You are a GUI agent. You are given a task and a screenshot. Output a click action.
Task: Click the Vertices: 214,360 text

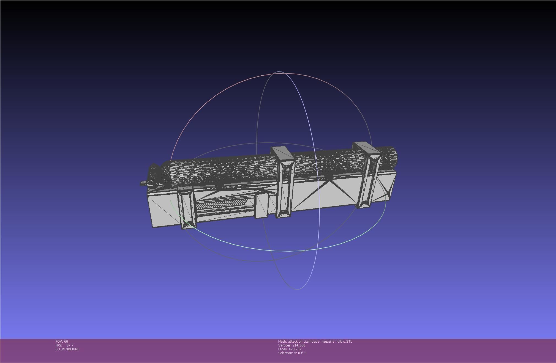pos(291,345)
